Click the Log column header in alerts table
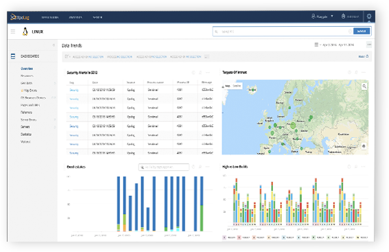 (x=72, y=82)
